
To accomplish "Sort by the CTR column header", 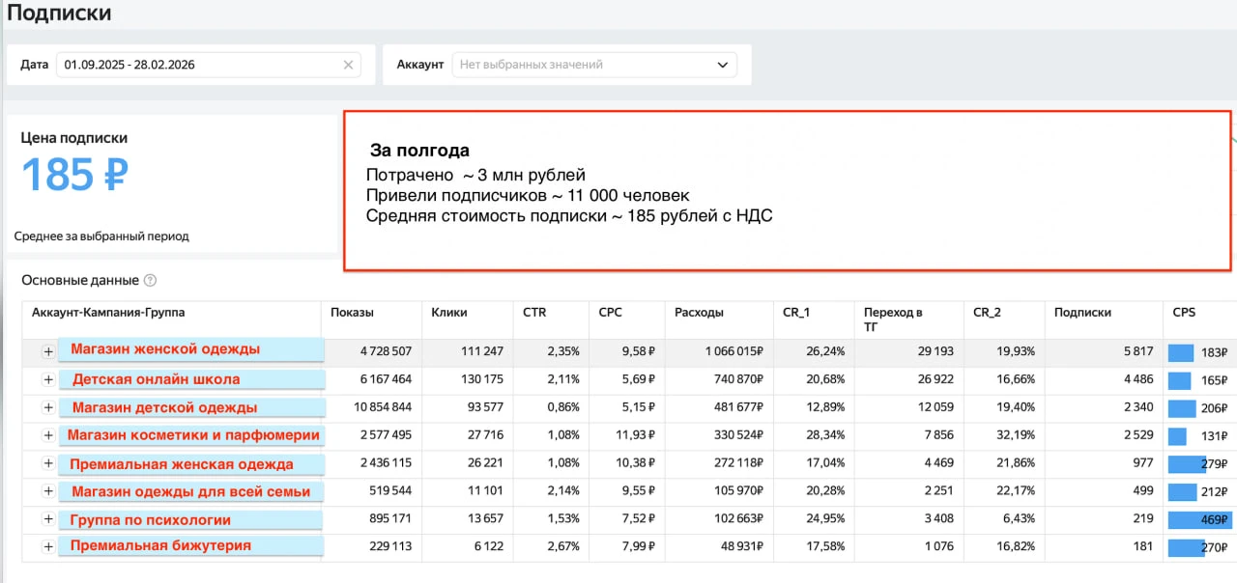I will click(534, 313).
